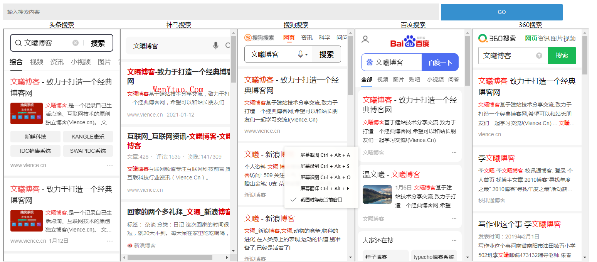The height and width of the screenshot is (262, 597).
Task: Click the KANGLE康乐 tag button
Action: pos(88,137)
